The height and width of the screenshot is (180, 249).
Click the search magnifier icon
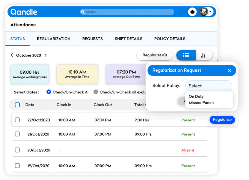click(83, 12)
